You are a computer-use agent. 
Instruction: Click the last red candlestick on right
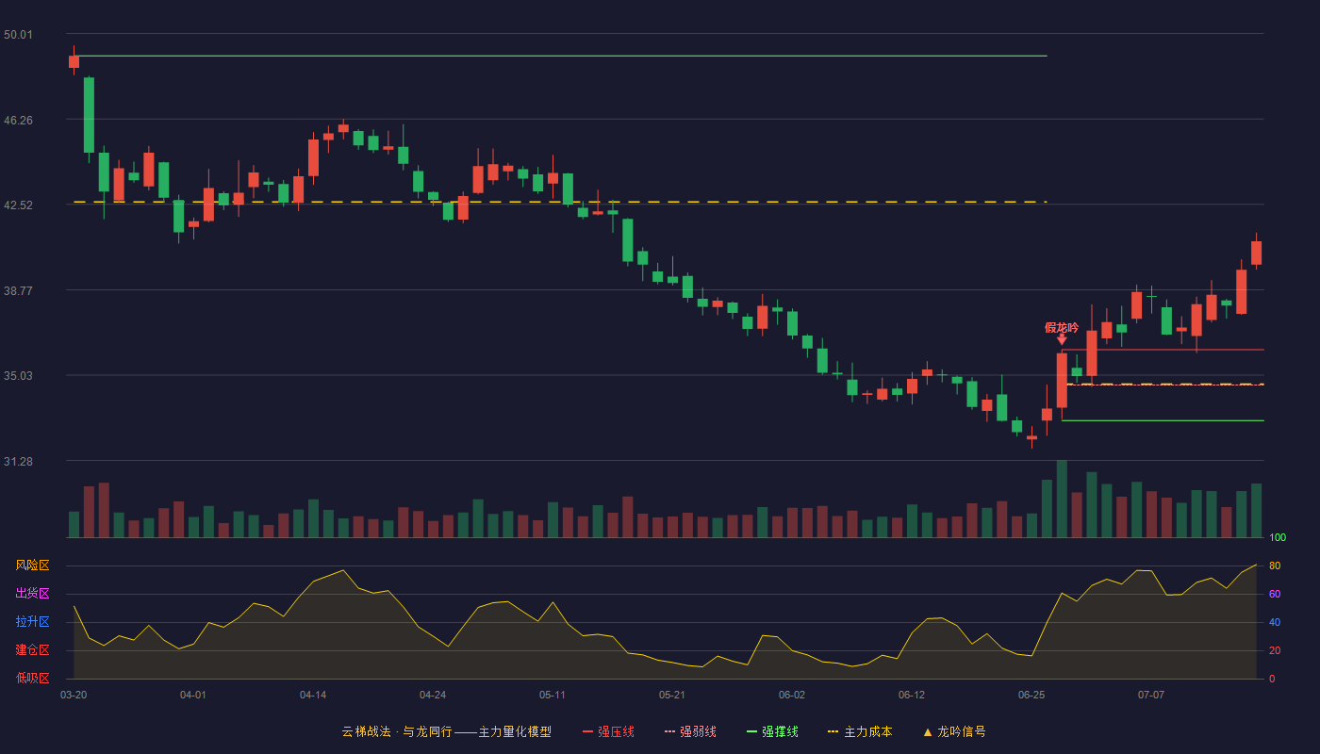tap(1256, 253)
